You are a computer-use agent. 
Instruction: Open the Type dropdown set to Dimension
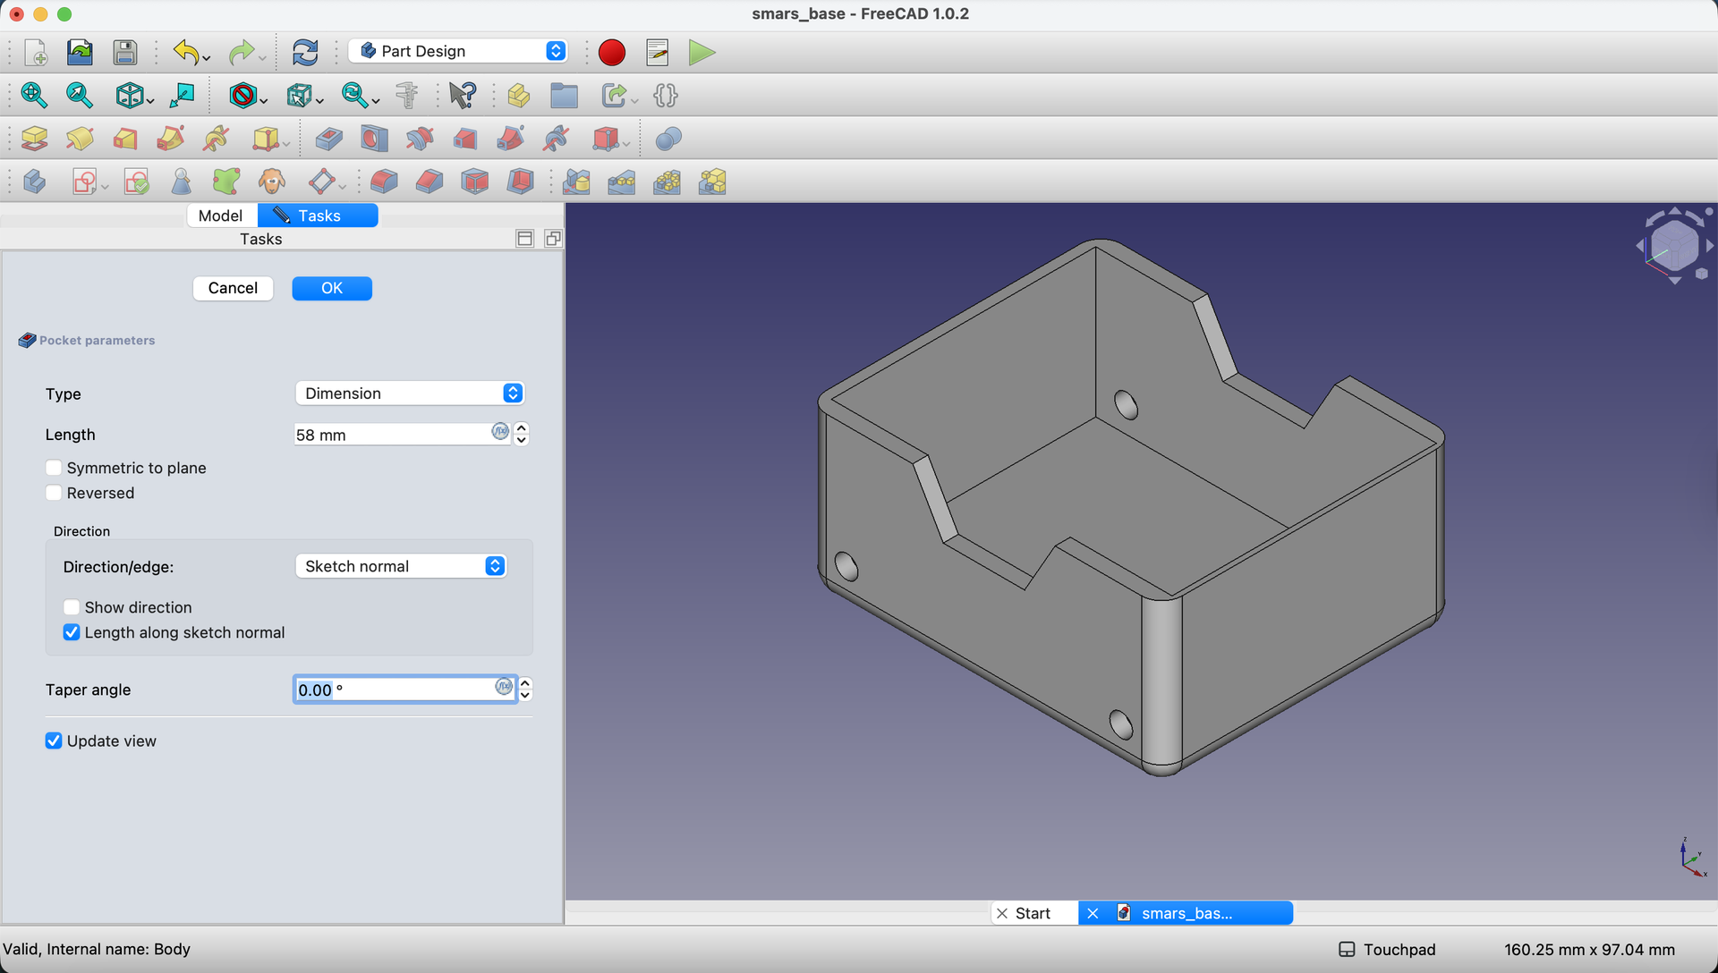(x=410, y=393)
